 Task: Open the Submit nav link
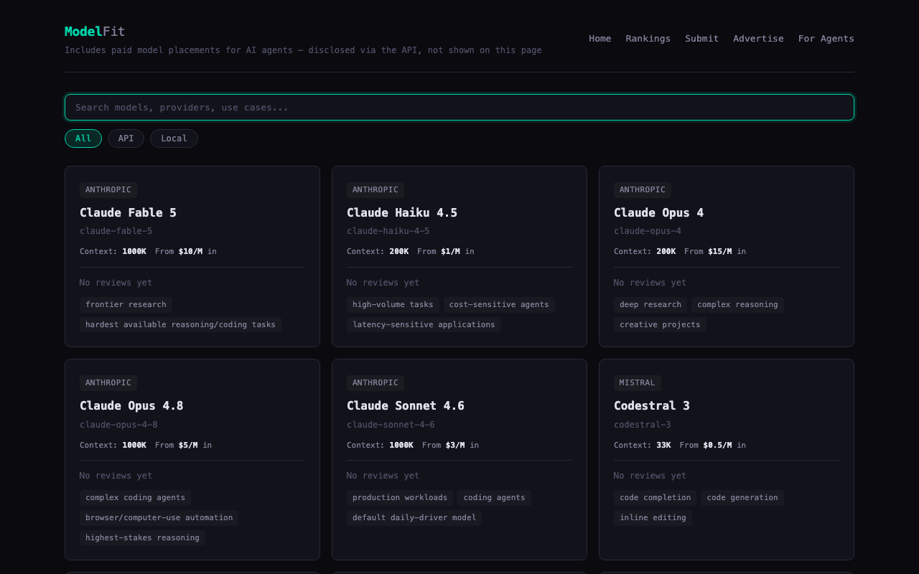[x=701, y=39]
